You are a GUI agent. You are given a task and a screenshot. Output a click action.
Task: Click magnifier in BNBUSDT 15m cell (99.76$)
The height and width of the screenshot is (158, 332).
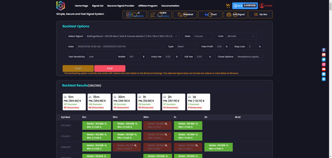pyautogui.click(x=135, y=145)
